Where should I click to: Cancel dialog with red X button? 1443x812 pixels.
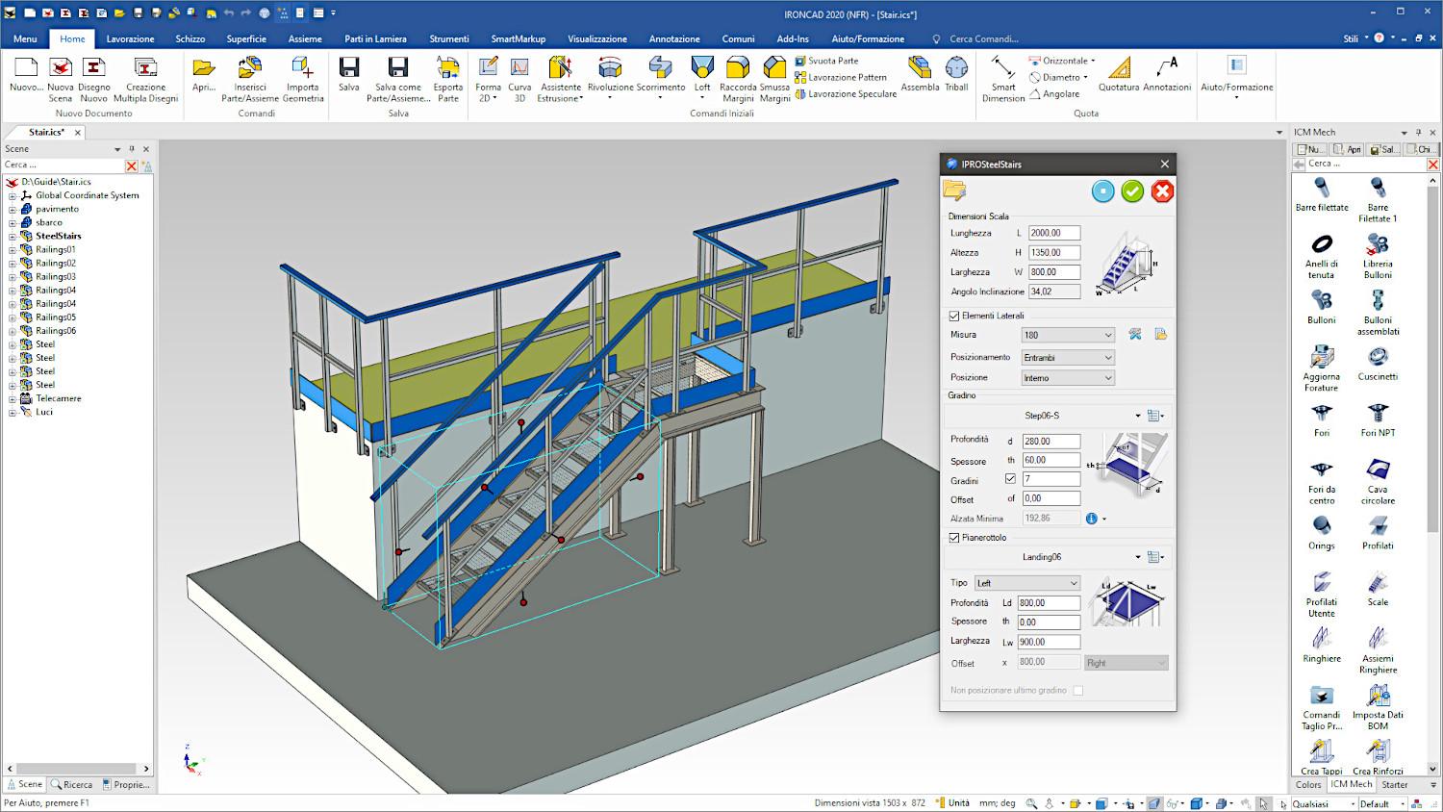[1162, 191]
